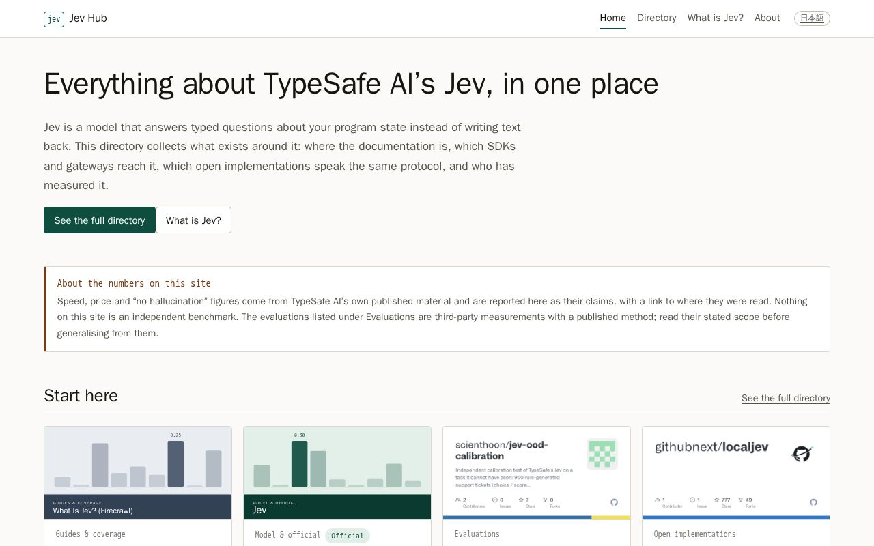The image size is (874, 546).
Task: Click the 'Open implementations' category label
Action: coord(694,534)
